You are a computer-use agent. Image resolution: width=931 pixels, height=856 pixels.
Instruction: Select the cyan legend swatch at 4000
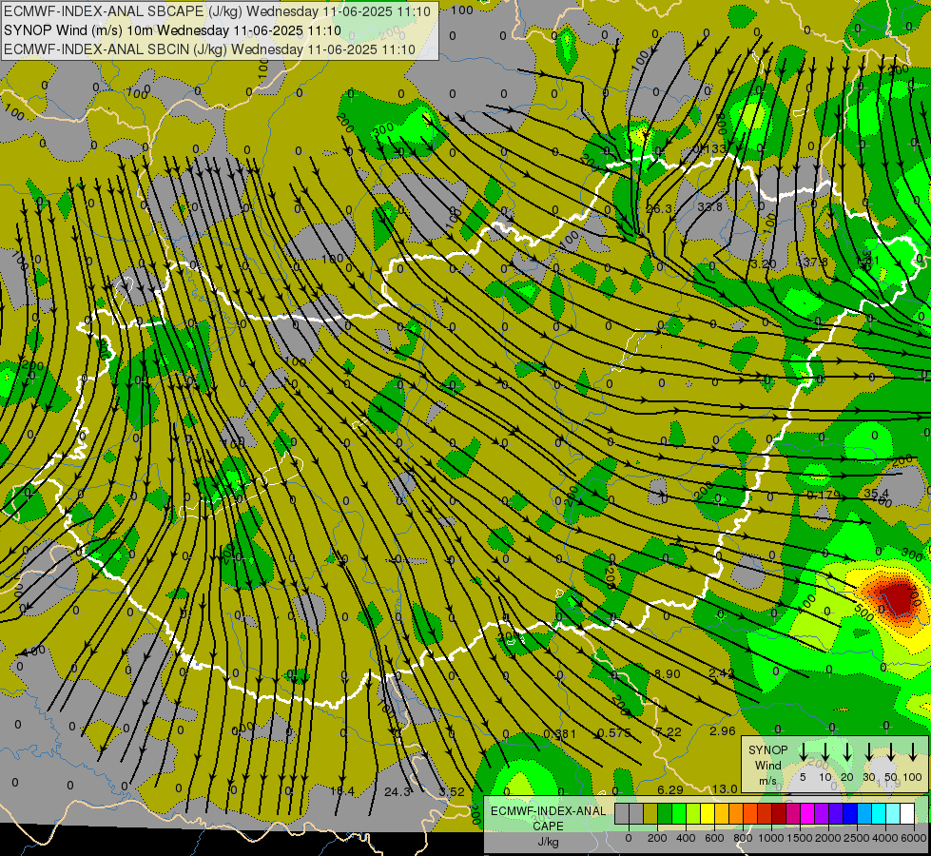878,814
